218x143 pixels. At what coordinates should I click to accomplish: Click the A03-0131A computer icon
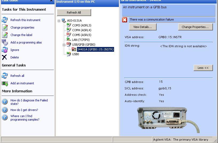[64, 20]
